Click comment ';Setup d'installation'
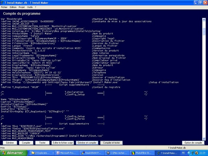The width and height of the screenshot is (208, 156). [x=163, y=82]
